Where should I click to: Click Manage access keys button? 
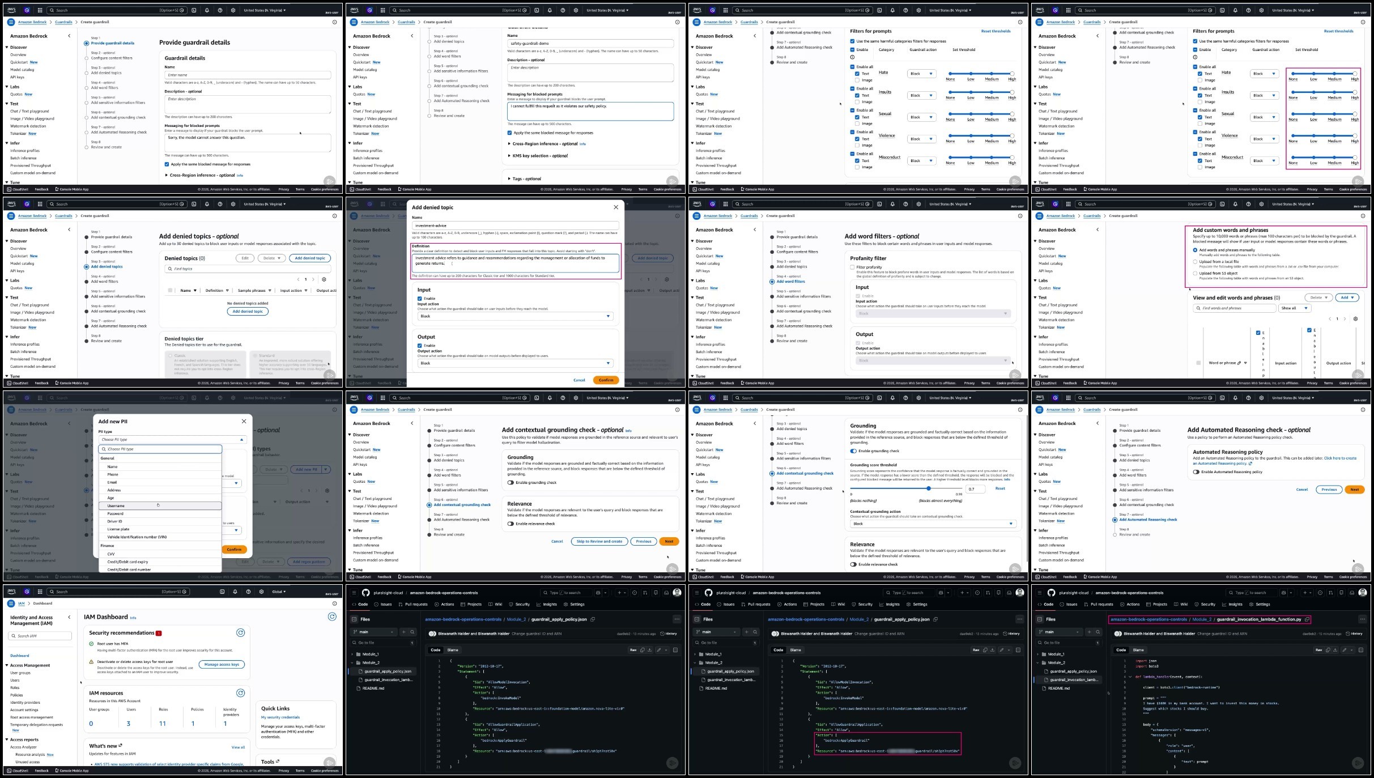pyautogui.click(x=222, y=664)
